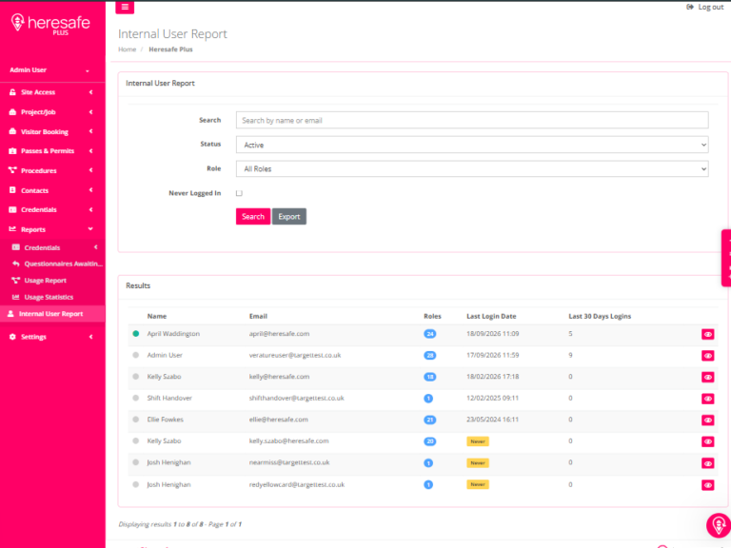Open the pink side tab on right edge
Screen dimensions: 731x548
(x=726, y=258)
